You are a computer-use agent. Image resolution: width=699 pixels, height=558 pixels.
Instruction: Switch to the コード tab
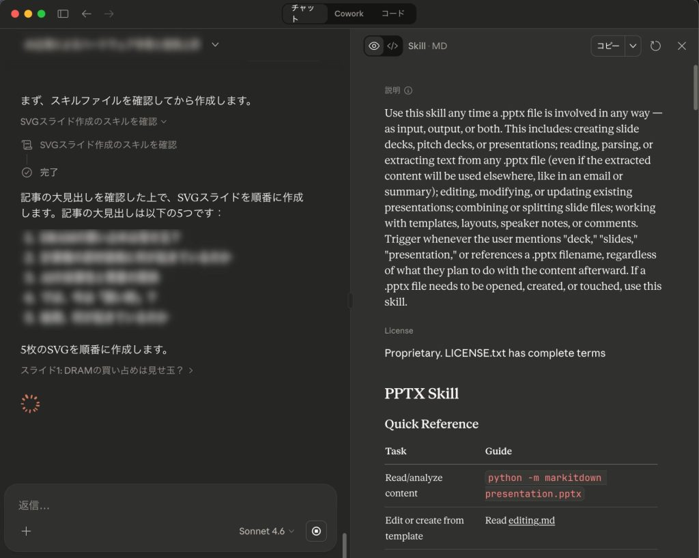393,14
